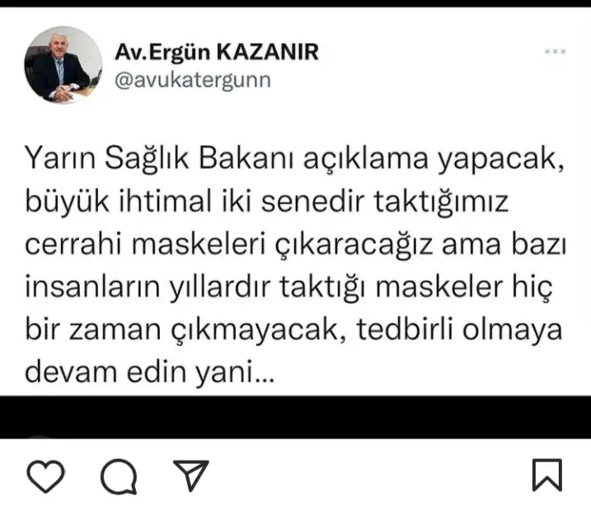Open the @avukatergunn handle
This screenshot has height=506, width=591.
point(193,80)
